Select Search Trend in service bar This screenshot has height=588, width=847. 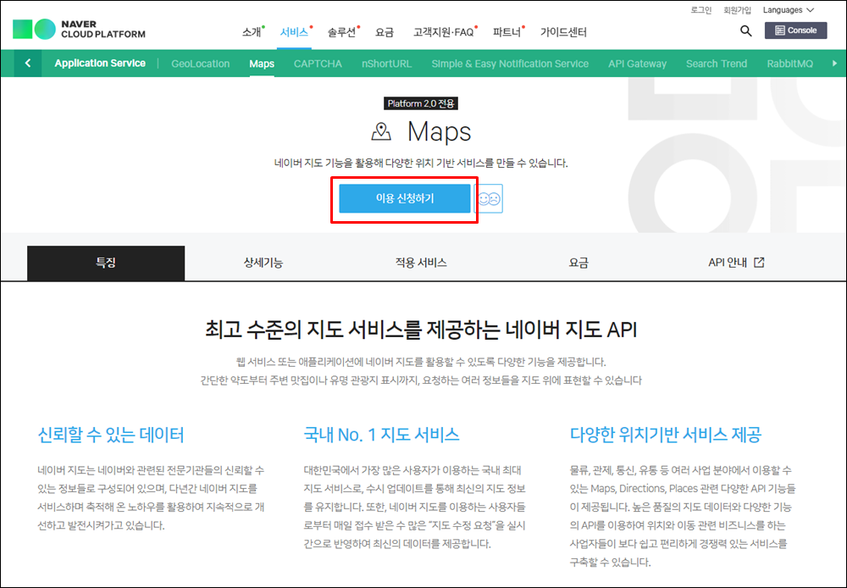click(717, 64)
